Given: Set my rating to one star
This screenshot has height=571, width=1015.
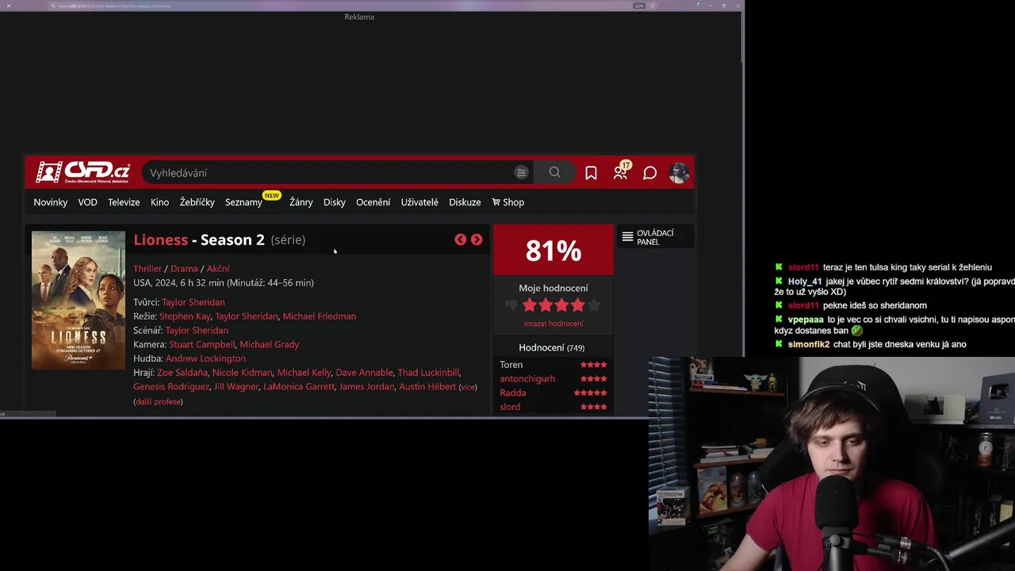Looking at the screenshot, I should click(530, 305).
